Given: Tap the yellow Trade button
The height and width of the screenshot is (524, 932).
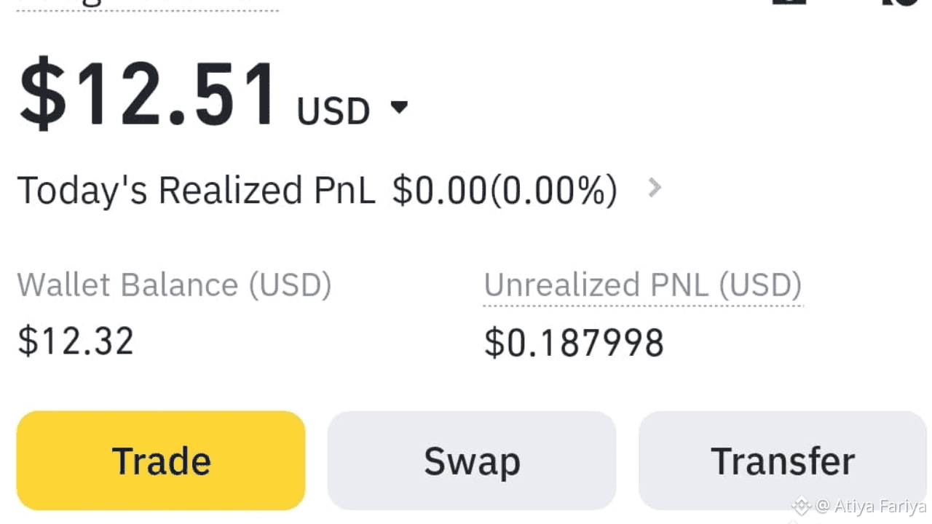Looking at the screenshot, I should point(161,461).
